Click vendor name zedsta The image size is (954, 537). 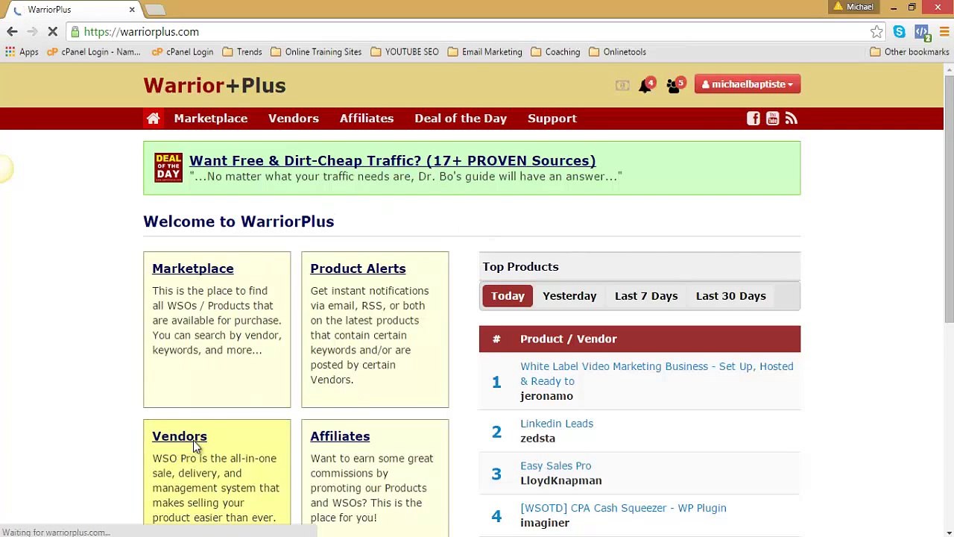(x=537, y=439)
